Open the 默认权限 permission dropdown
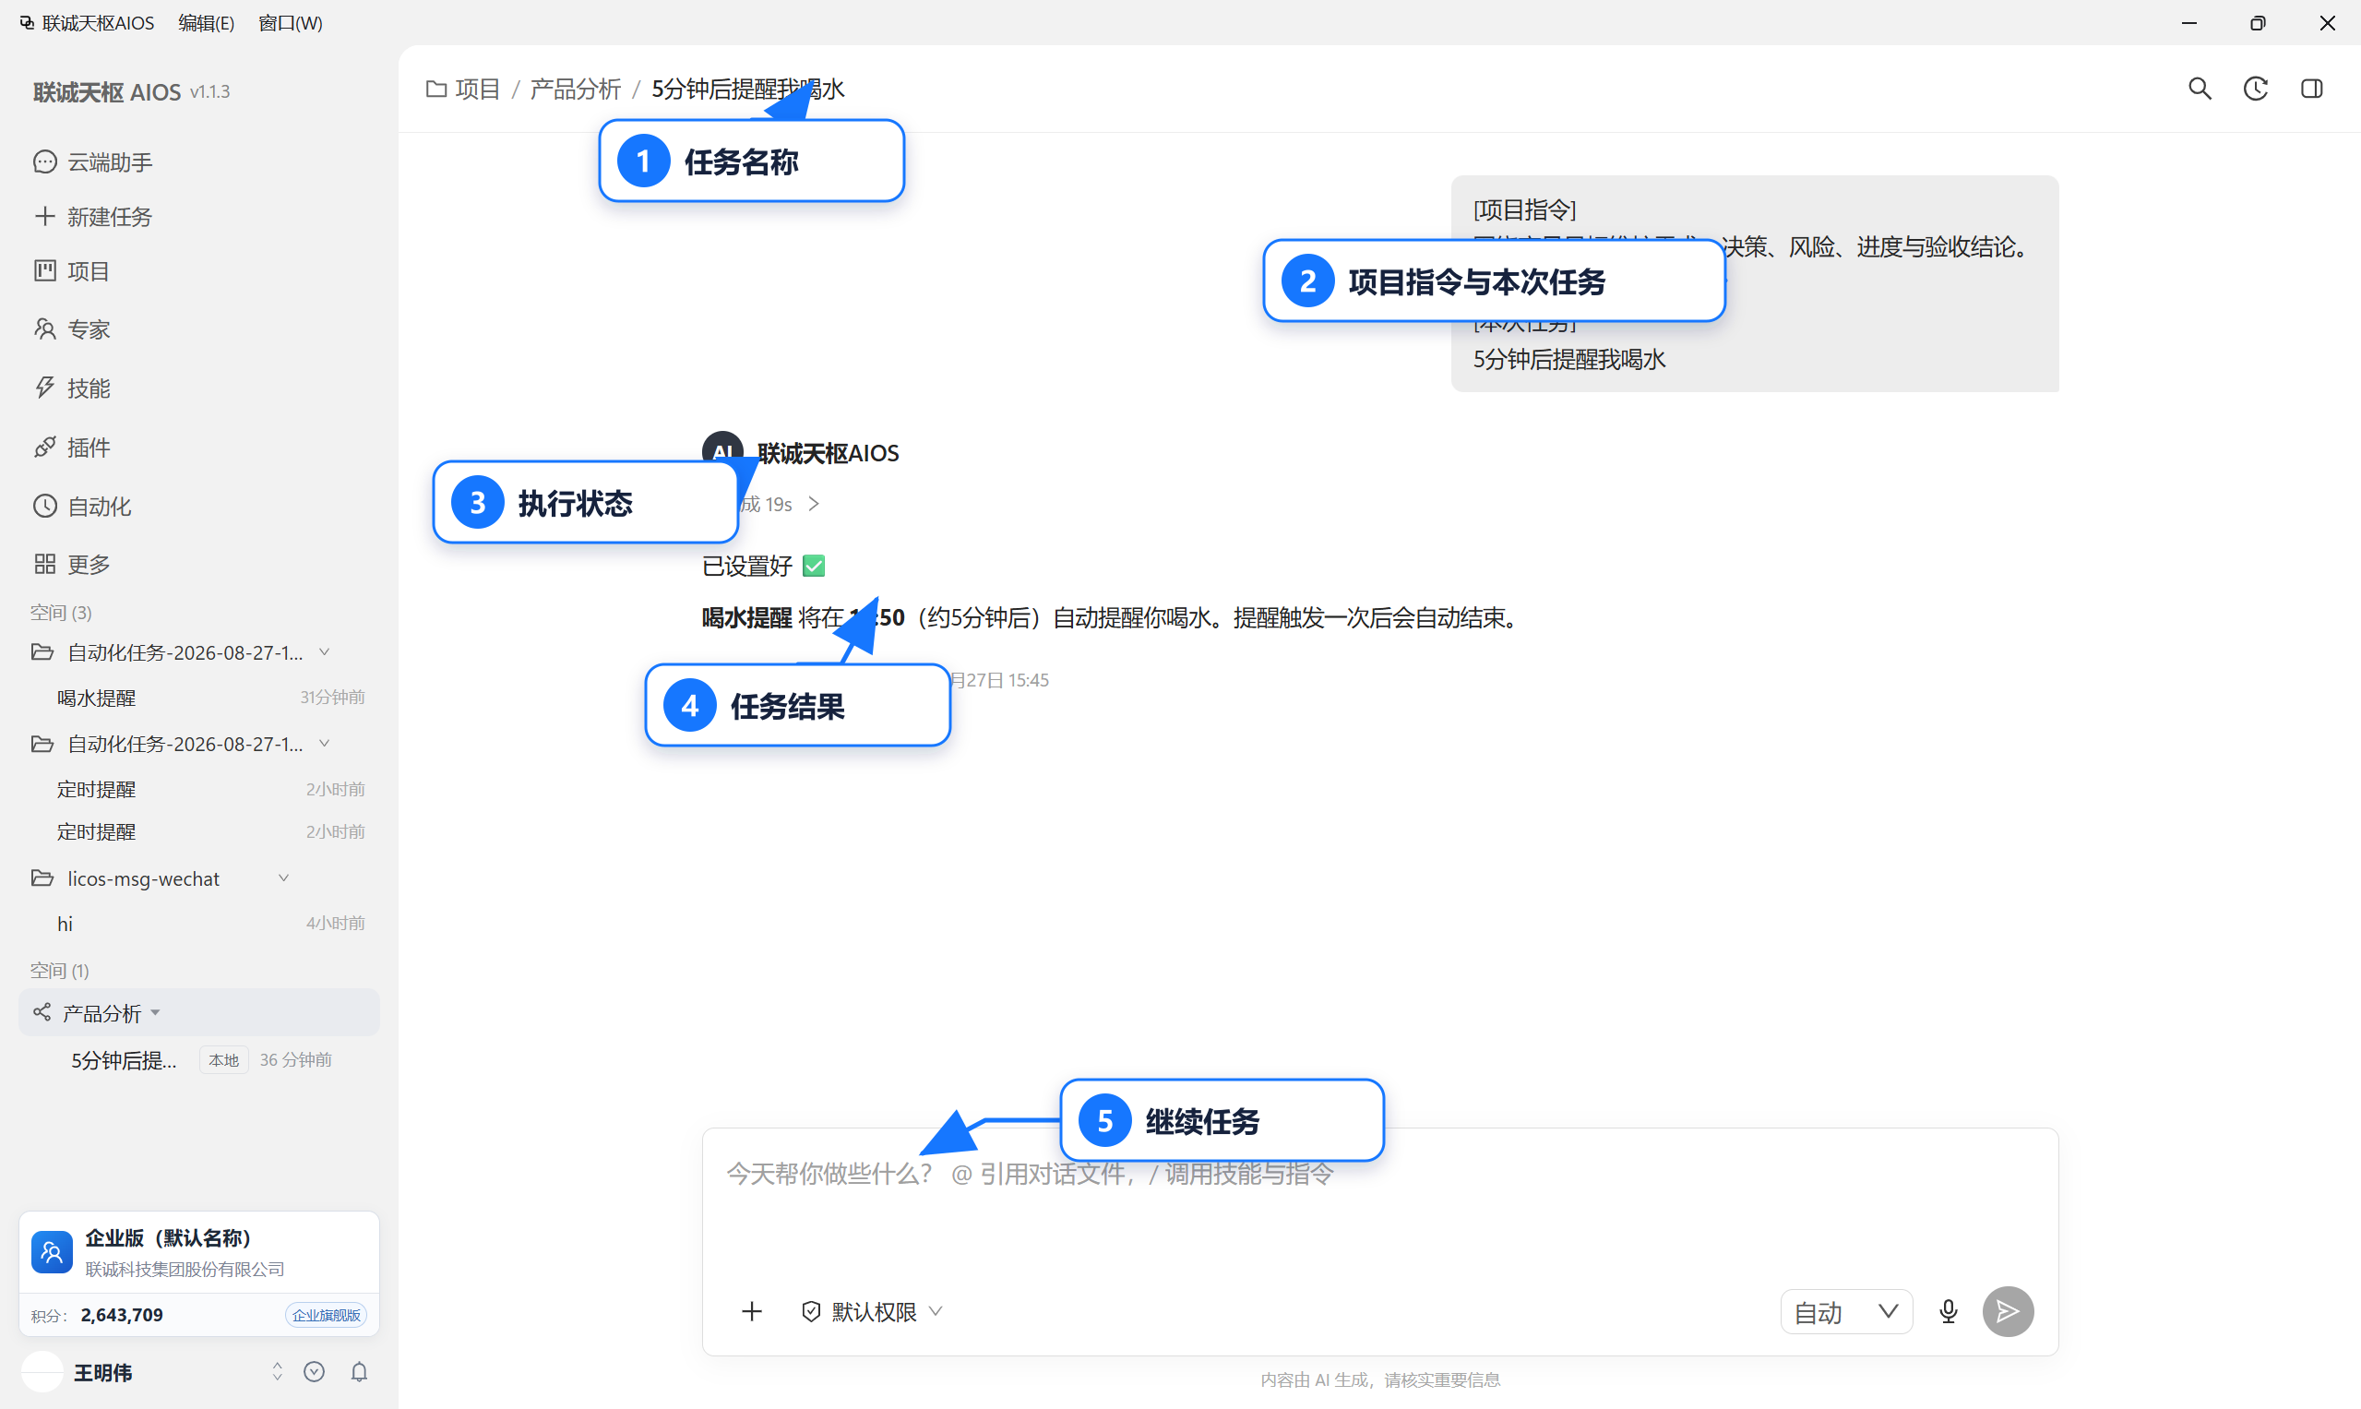The image size is (2361, 1409). pyautogui.click(x=872, y=1311)
